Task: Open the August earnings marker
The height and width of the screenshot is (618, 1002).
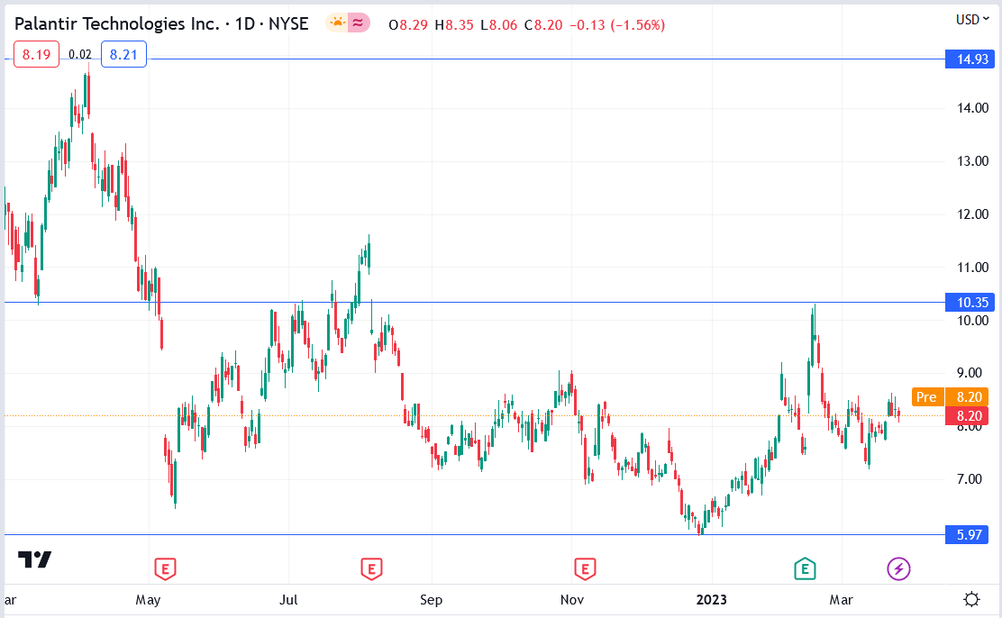Action: 371,568
